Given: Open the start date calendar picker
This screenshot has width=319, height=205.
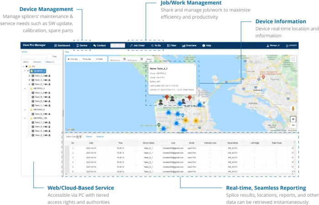Looking at the screenshot, I should click(x=124, y=59).
